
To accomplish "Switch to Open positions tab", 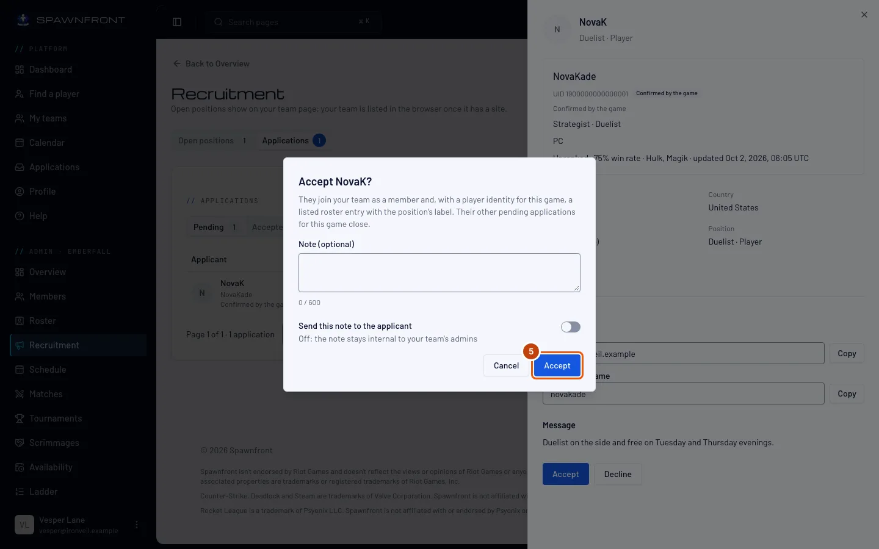I will pos(212,140).
